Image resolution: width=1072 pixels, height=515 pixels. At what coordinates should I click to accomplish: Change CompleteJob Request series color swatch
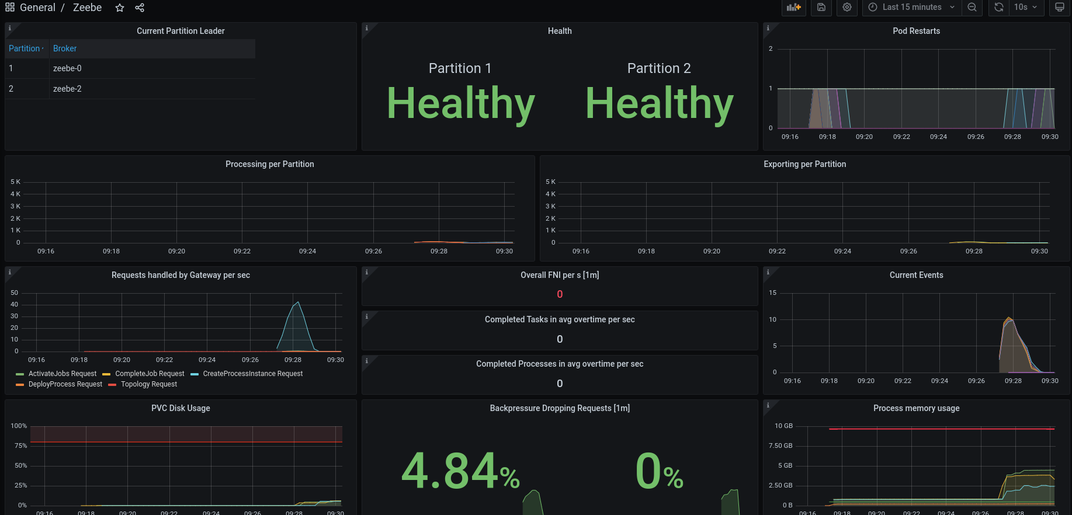point(106,374)
